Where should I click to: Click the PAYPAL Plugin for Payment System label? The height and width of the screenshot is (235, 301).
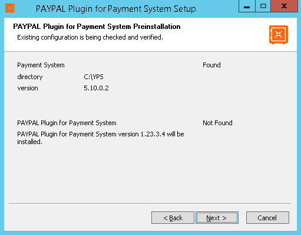[67, 123]
